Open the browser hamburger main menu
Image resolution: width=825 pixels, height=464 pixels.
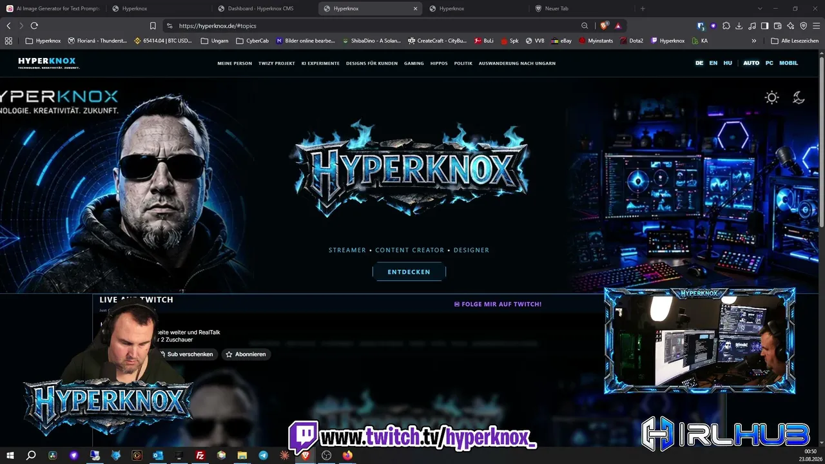click(816, 26)
